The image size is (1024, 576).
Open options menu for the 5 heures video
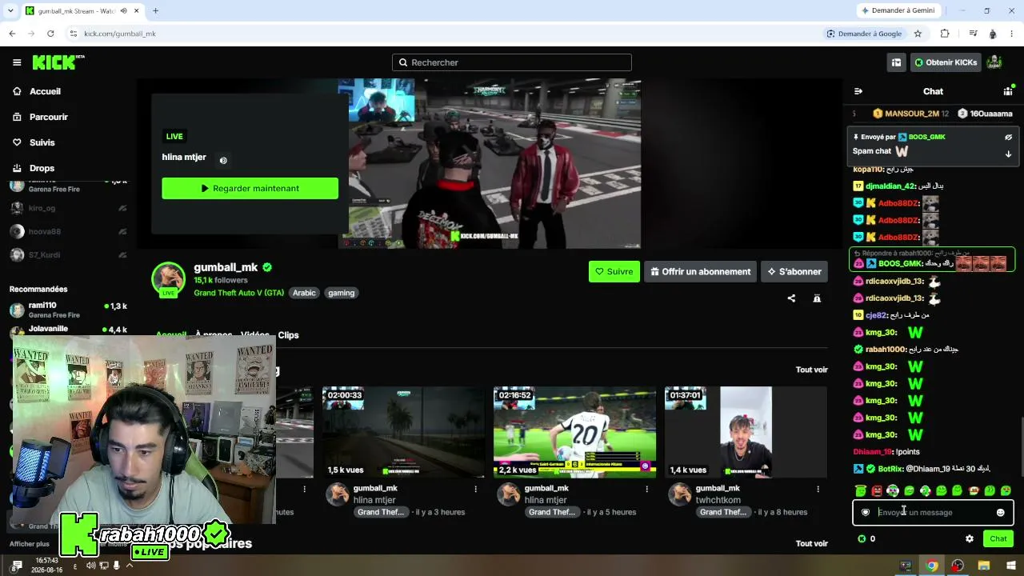pos(646,489)
